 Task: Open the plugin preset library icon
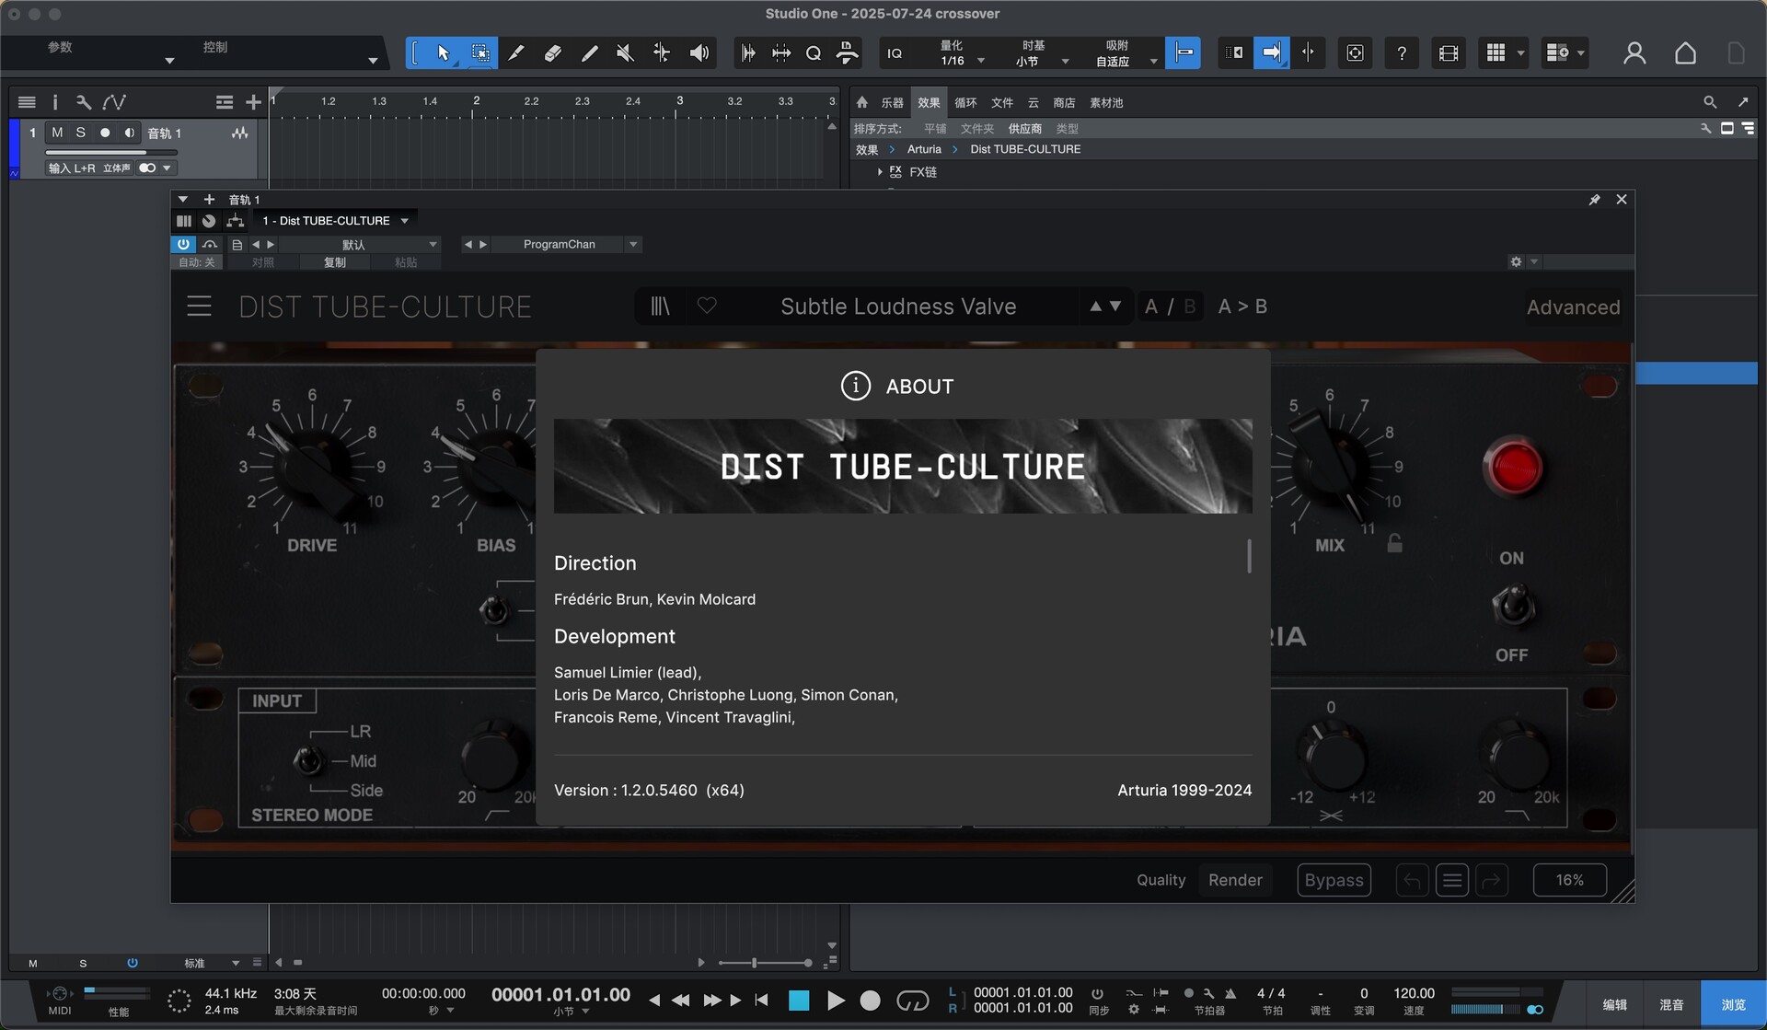point(660,307)
